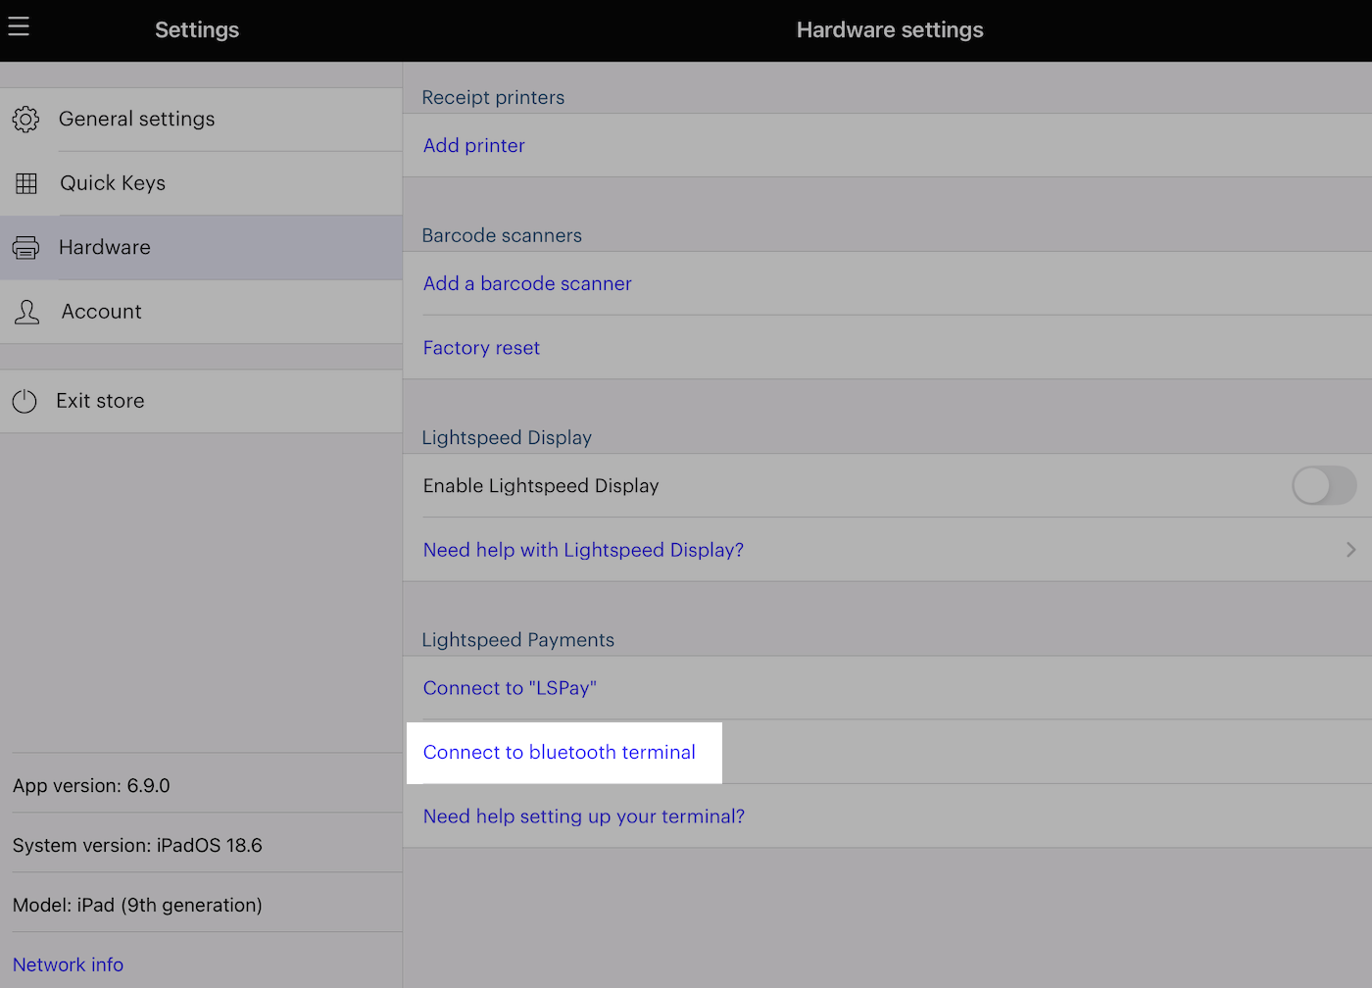View Network info details
The width and height of the screenshot is (1372, 988).
68,964
